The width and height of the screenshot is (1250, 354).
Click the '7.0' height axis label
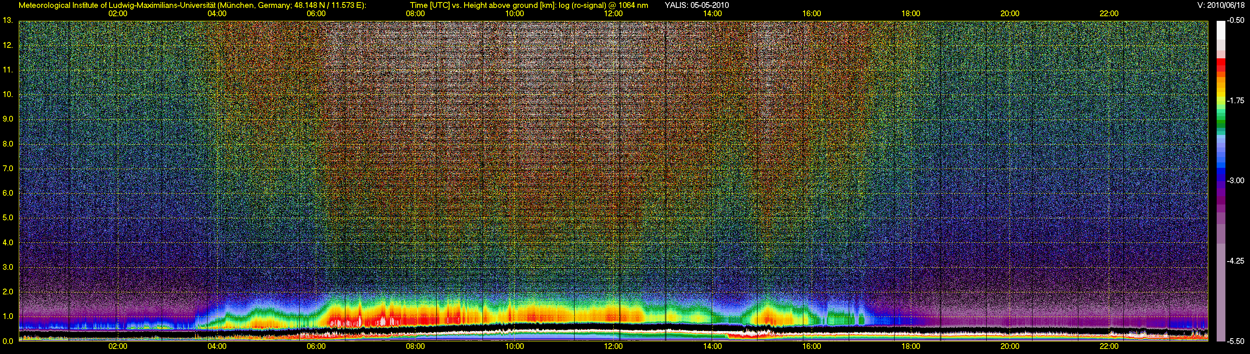[8, 168]
